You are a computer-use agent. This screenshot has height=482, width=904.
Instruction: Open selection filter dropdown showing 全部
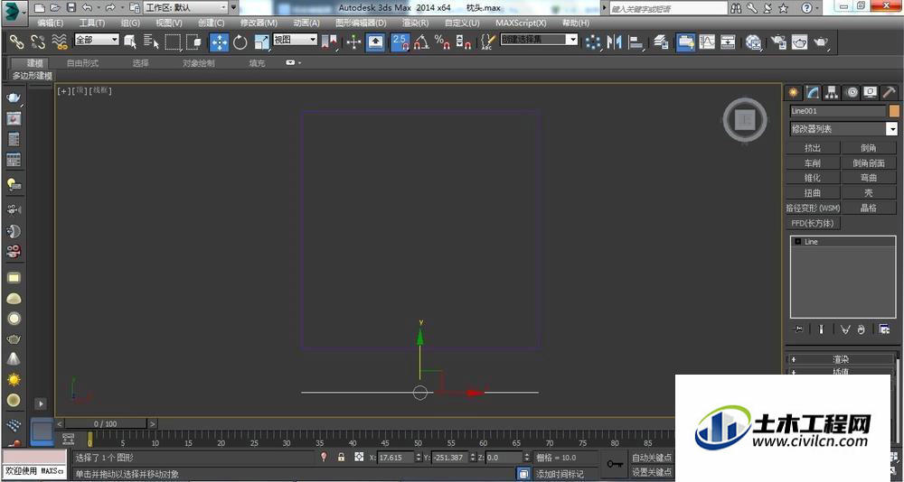(97, 40)
